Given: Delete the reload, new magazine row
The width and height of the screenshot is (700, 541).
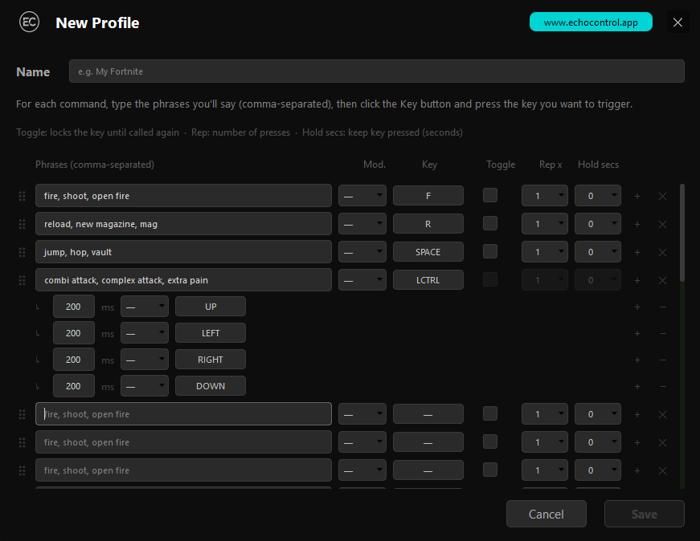Looking at the screenshot, I should tap(662, 224).
